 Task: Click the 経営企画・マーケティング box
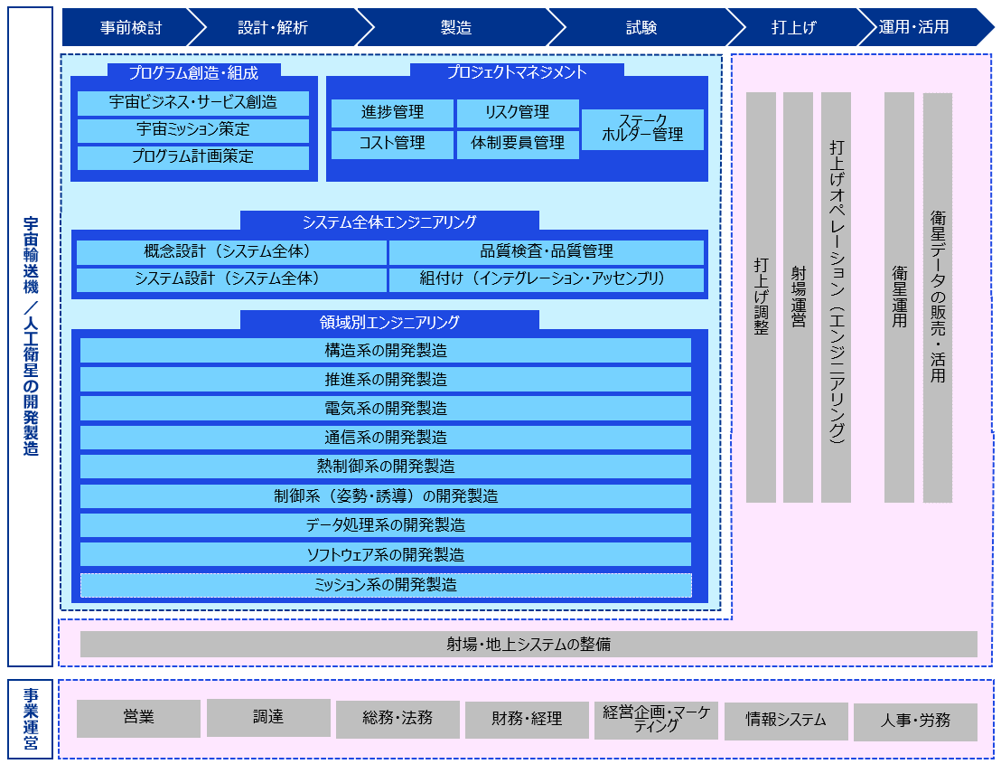(x=656, y=721)
